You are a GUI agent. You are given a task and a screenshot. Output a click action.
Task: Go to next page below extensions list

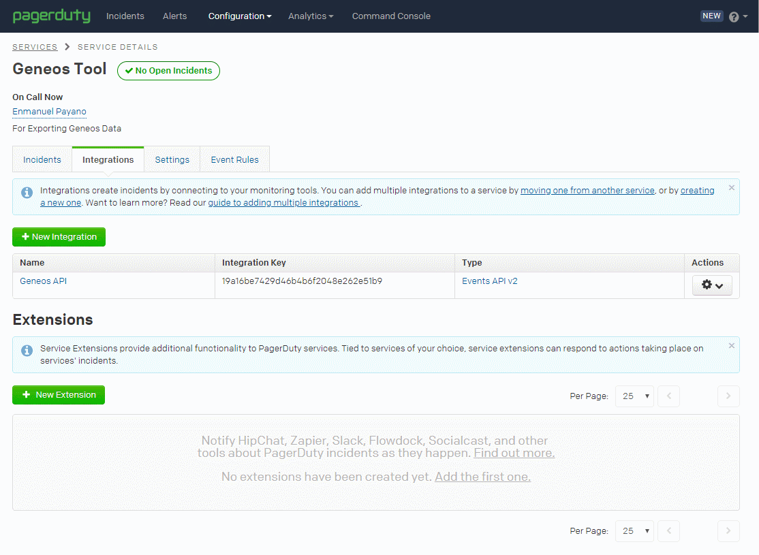[728, 530]
